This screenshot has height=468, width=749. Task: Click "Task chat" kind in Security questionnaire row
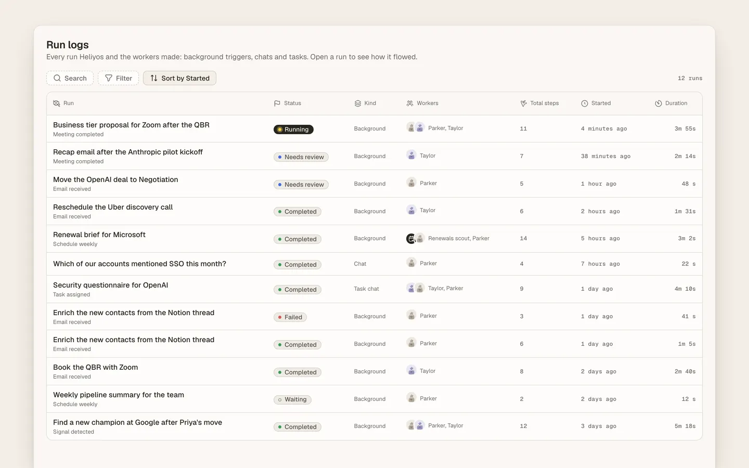[x=367, y=289]
